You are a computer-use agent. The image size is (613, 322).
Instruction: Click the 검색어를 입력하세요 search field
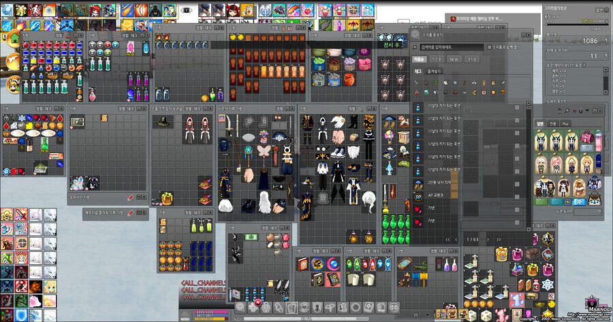pos(450,47)
